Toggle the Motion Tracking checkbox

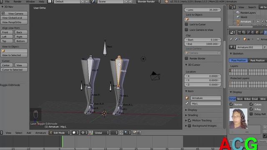click(x=189, y=120)
